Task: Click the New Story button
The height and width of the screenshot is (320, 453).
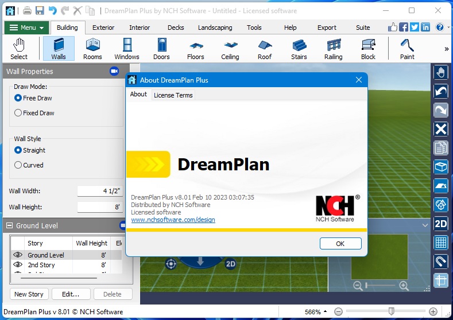Action: click(29, 294)
